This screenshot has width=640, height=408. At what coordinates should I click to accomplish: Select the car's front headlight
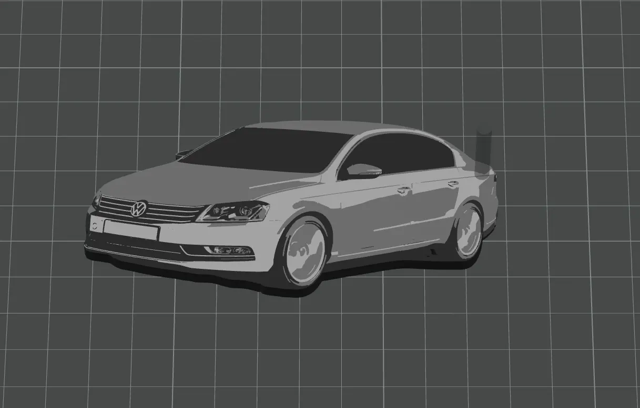[x=233, y=212]
